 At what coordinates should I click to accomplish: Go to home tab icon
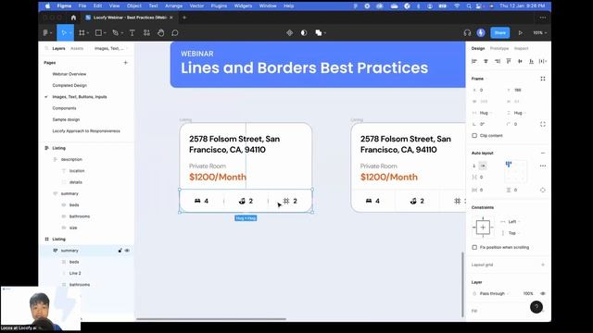[x=73, y=18]
